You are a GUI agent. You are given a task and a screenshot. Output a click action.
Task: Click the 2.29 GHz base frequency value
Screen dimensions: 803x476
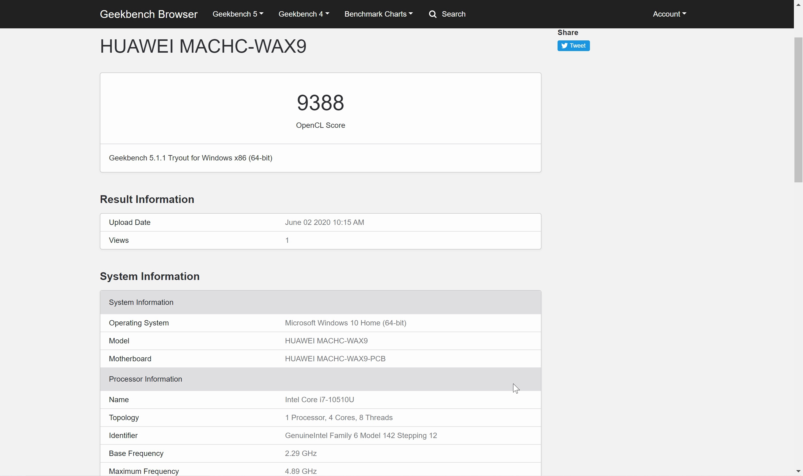301,454
